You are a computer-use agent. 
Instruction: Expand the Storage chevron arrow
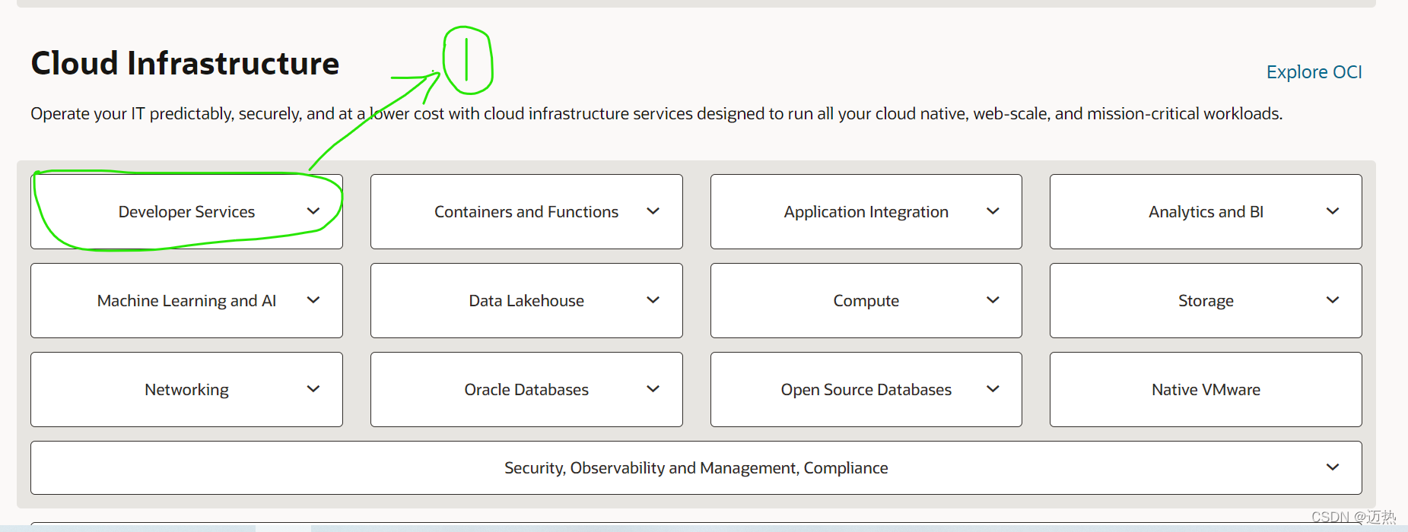(x=1333, y=300)
